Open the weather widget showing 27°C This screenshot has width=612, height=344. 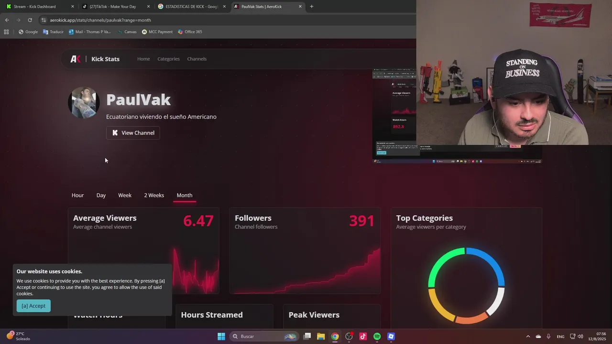(x=19, y=336)
